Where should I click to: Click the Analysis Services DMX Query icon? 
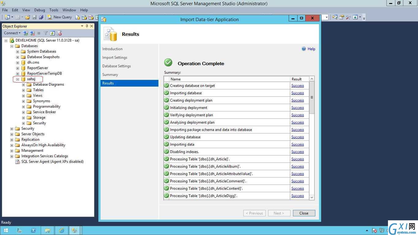(91, 17)
